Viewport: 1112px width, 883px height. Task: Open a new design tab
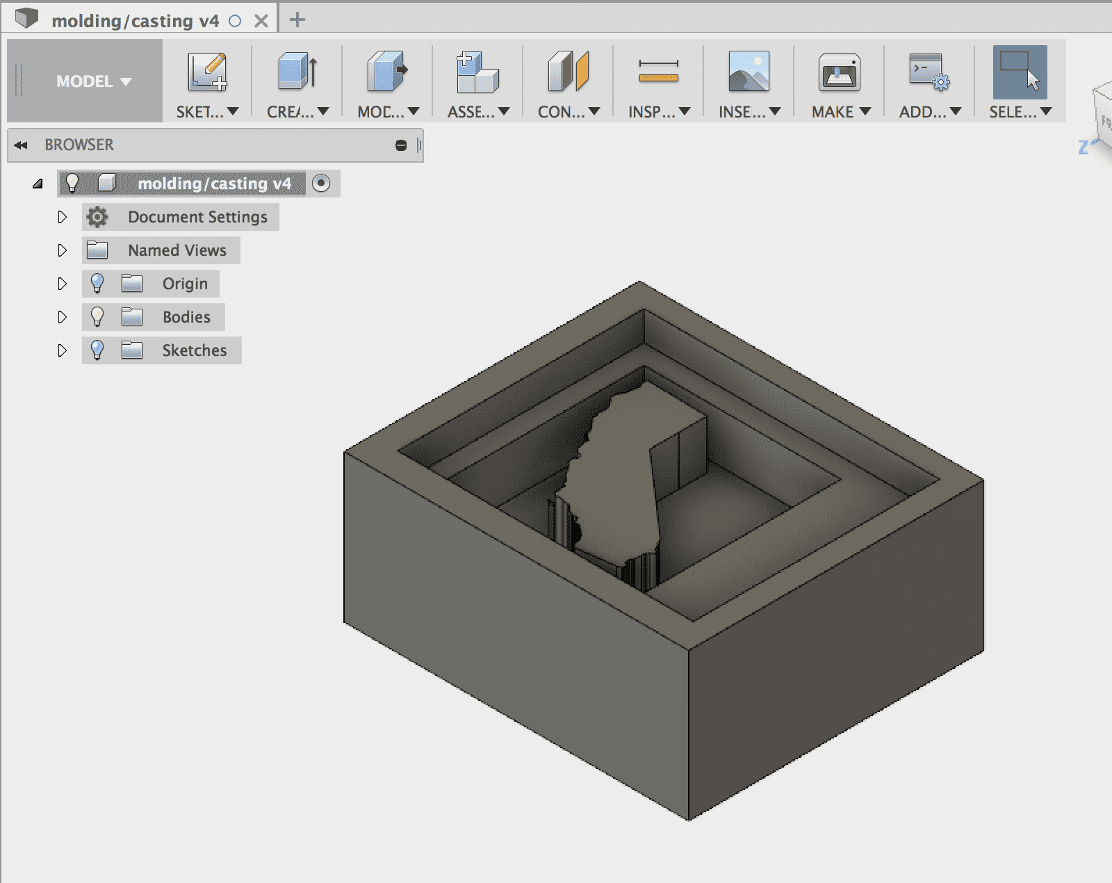pyautogui.click(x=297, y=19)
